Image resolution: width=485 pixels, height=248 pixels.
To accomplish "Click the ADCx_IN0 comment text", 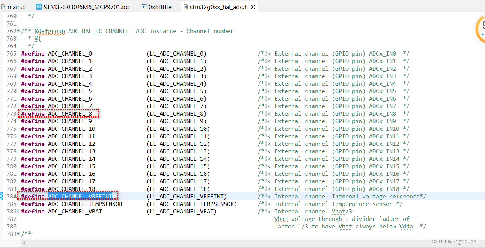I will point(383,53).
